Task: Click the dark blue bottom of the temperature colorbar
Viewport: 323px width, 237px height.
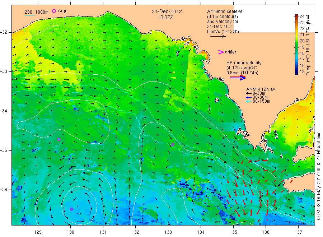Action: 296,73
